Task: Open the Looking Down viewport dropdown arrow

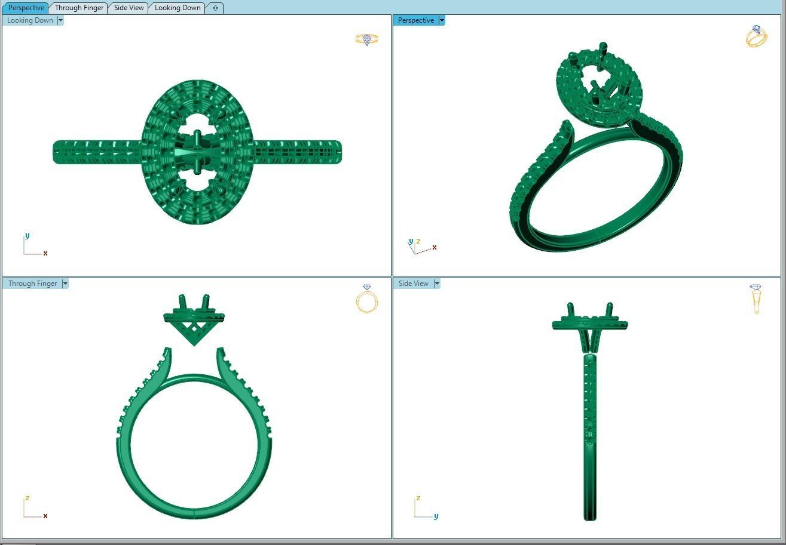Action: [x=60, y=20]
